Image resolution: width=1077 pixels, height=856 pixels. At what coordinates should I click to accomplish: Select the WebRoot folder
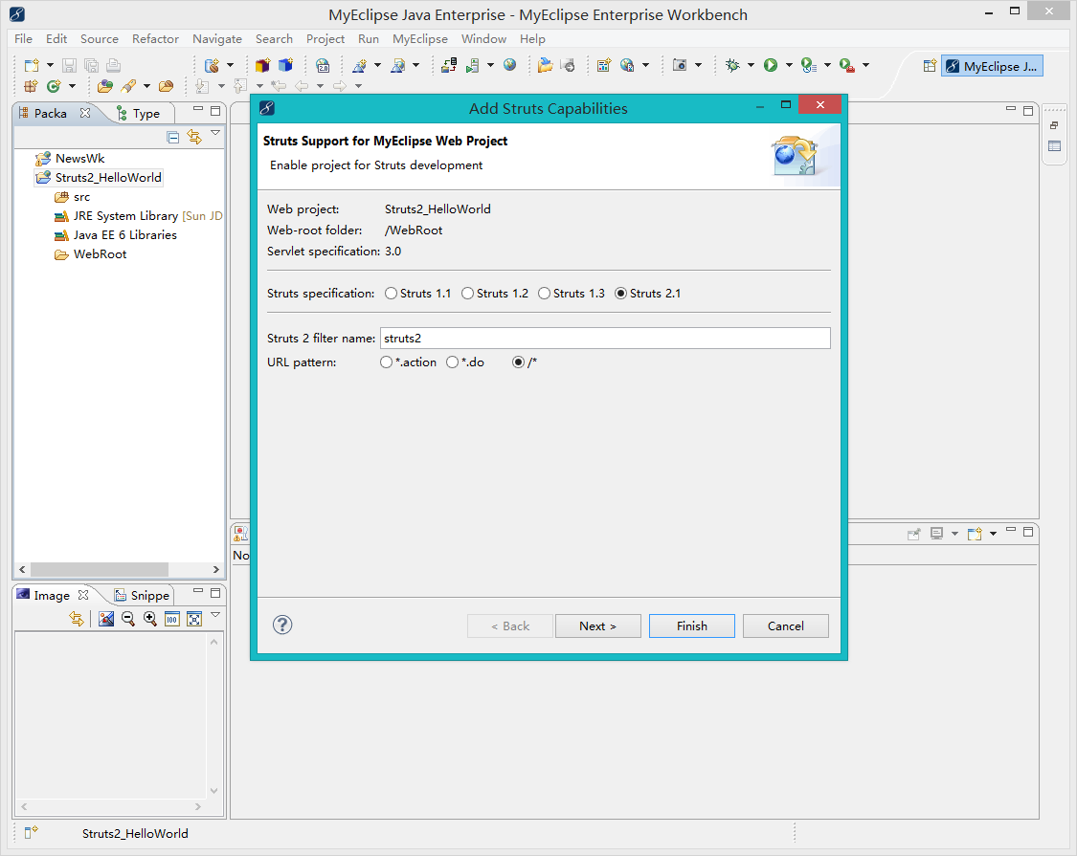pyautogui.click(x=91, y=254)
